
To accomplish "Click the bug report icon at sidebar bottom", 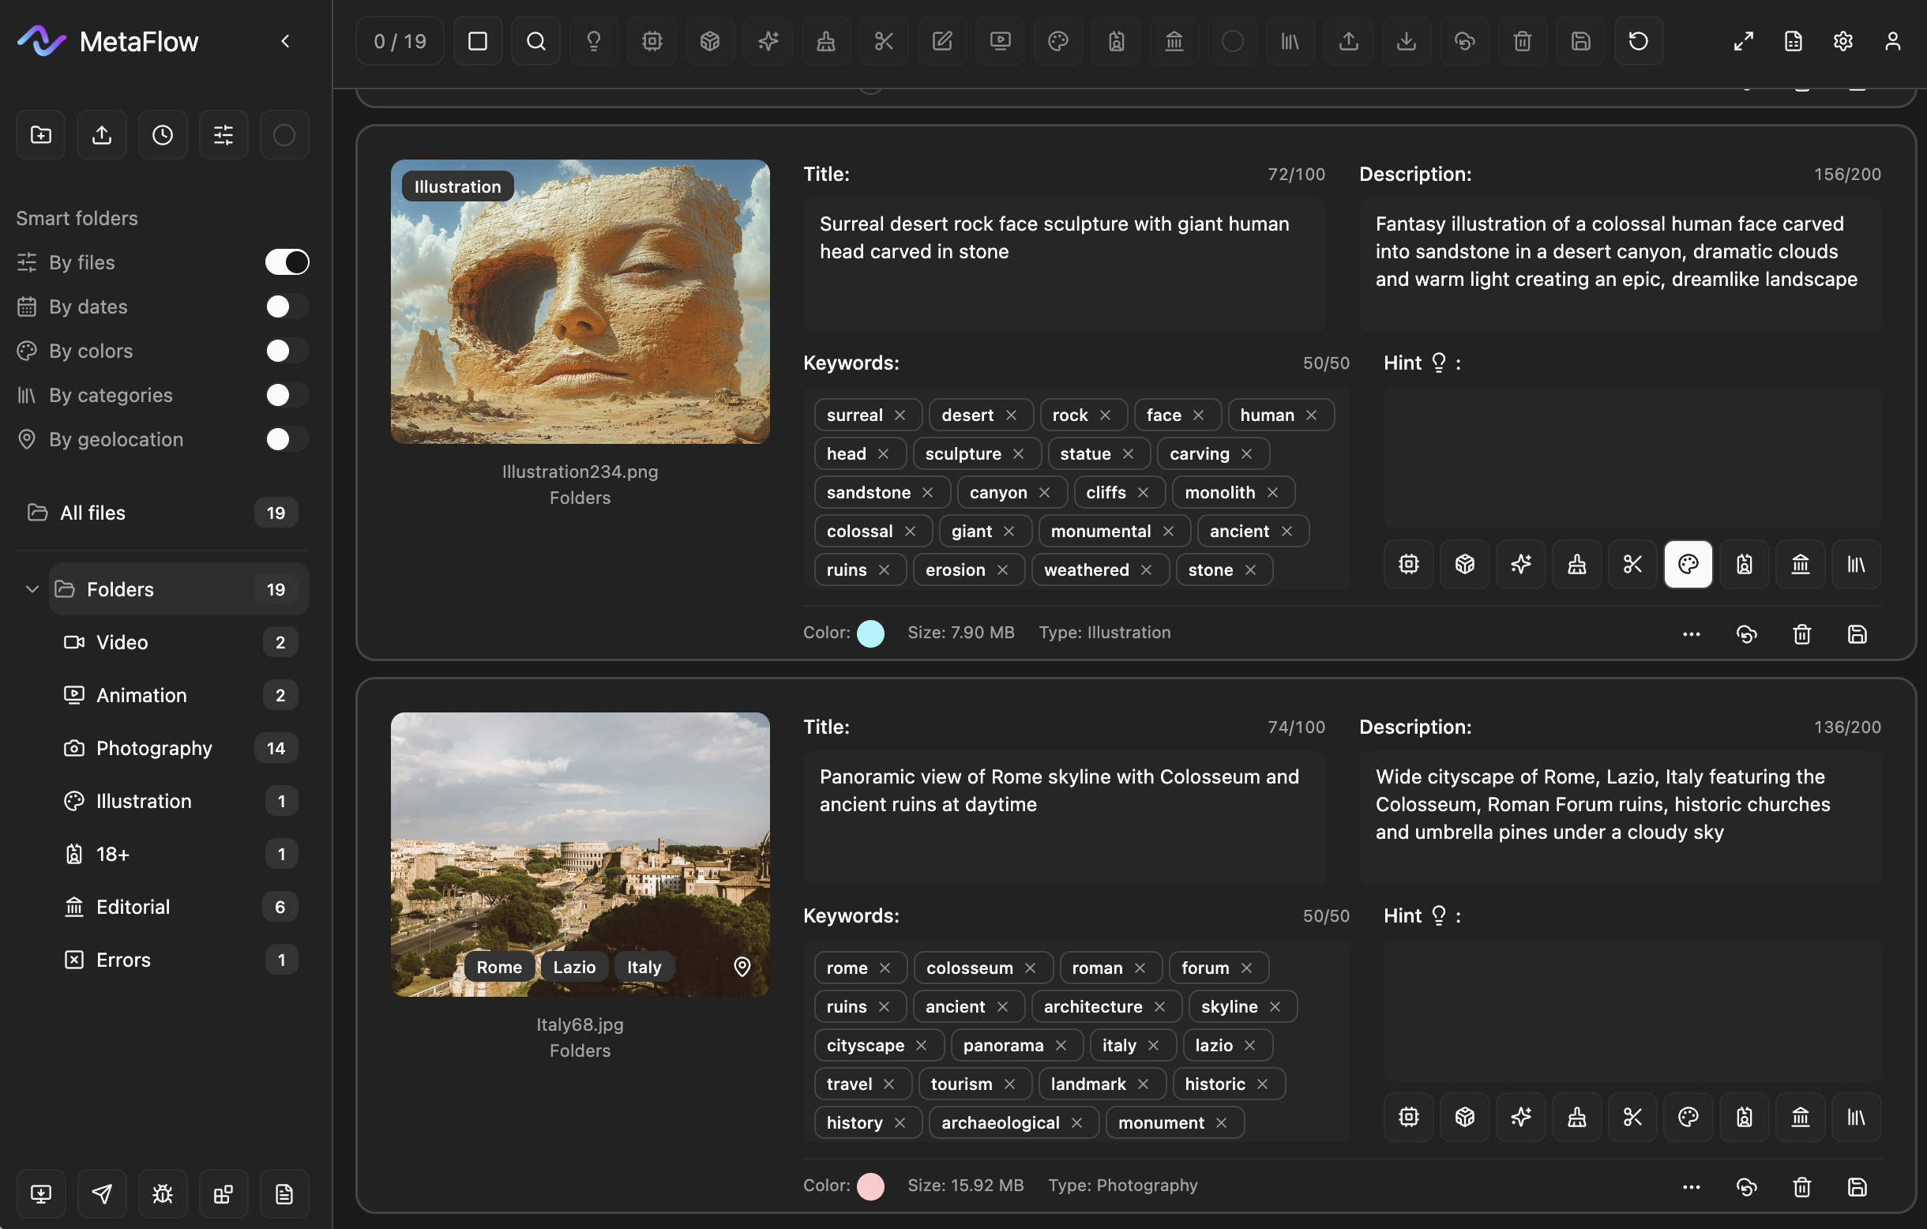I will 163,1193.
